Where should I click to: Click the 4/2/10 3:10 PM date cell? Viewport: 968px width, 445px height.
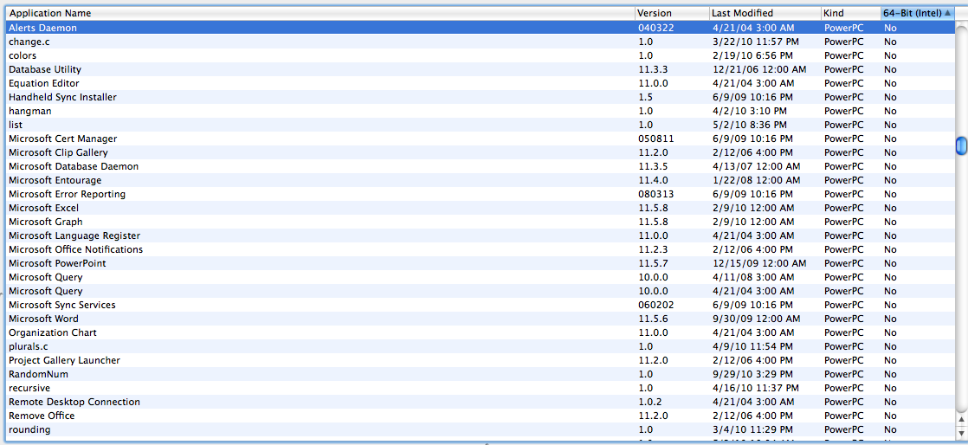(750, 111)
